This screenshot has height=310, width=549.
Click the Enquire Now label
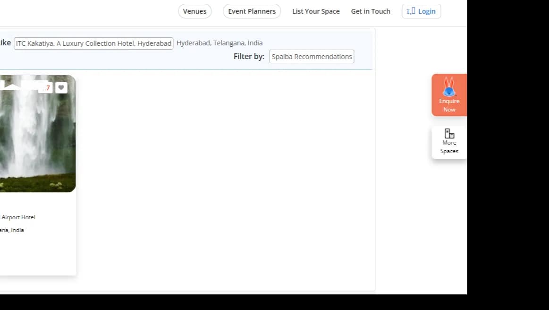tap(449, 105)
